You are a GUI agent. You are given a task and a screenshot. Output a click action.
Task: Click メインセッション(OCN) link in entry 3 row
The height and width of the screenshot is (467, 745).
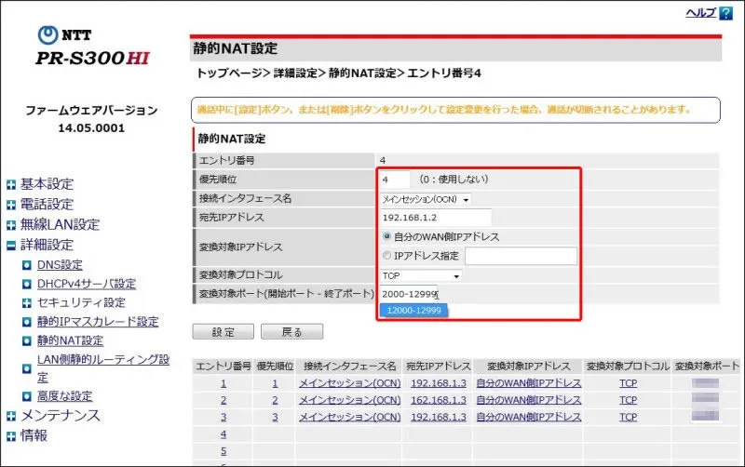350,417
